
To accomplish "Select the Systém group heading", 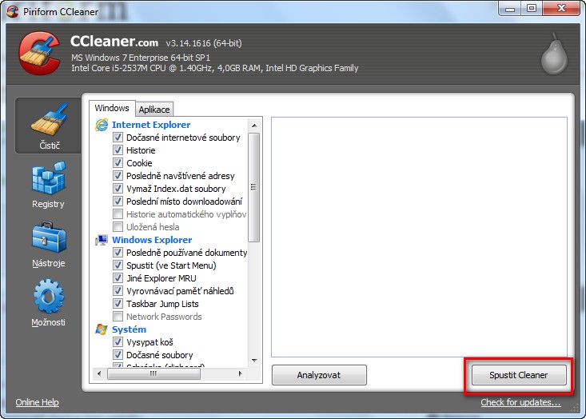I will point(129,329).
